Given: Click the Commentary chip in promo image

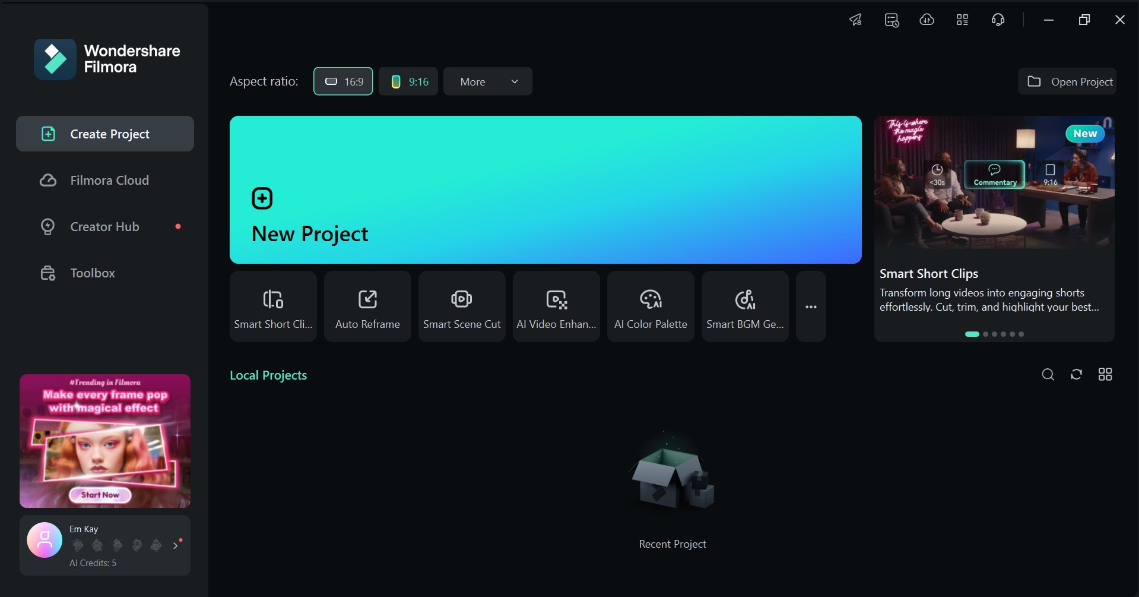Looking at the screenshot, I should click(x=995, y=175).
